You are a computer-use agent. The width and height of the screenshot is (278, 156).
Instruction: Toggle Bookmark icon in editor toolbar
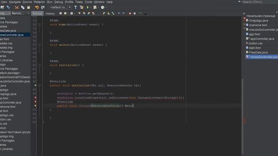point(113,13)
